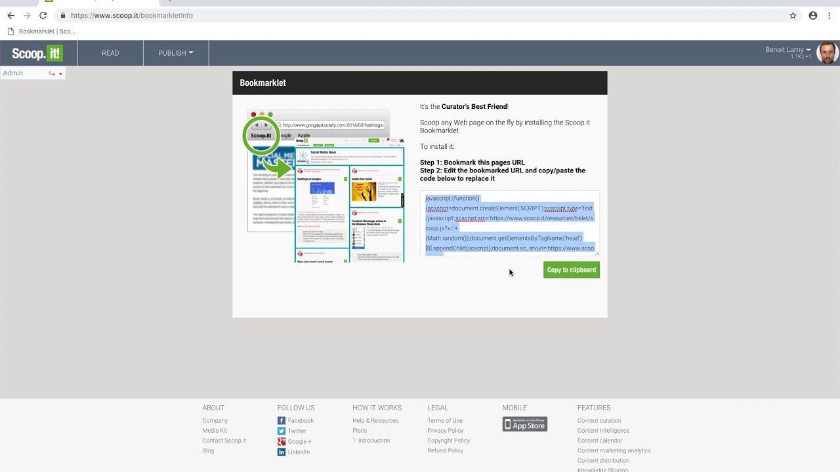Open the Content curation link
The width and height of the screenshot is (840, 472).
tap(599, 421)
